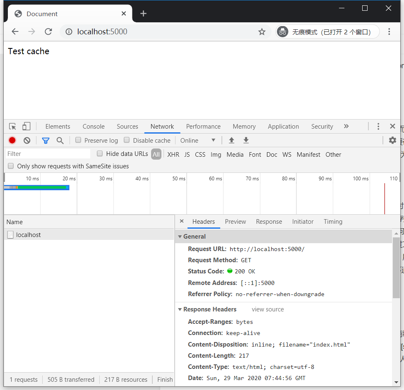The image size is (404, 390).
Task: Open the Memory panel
Action: pos(244,127)
